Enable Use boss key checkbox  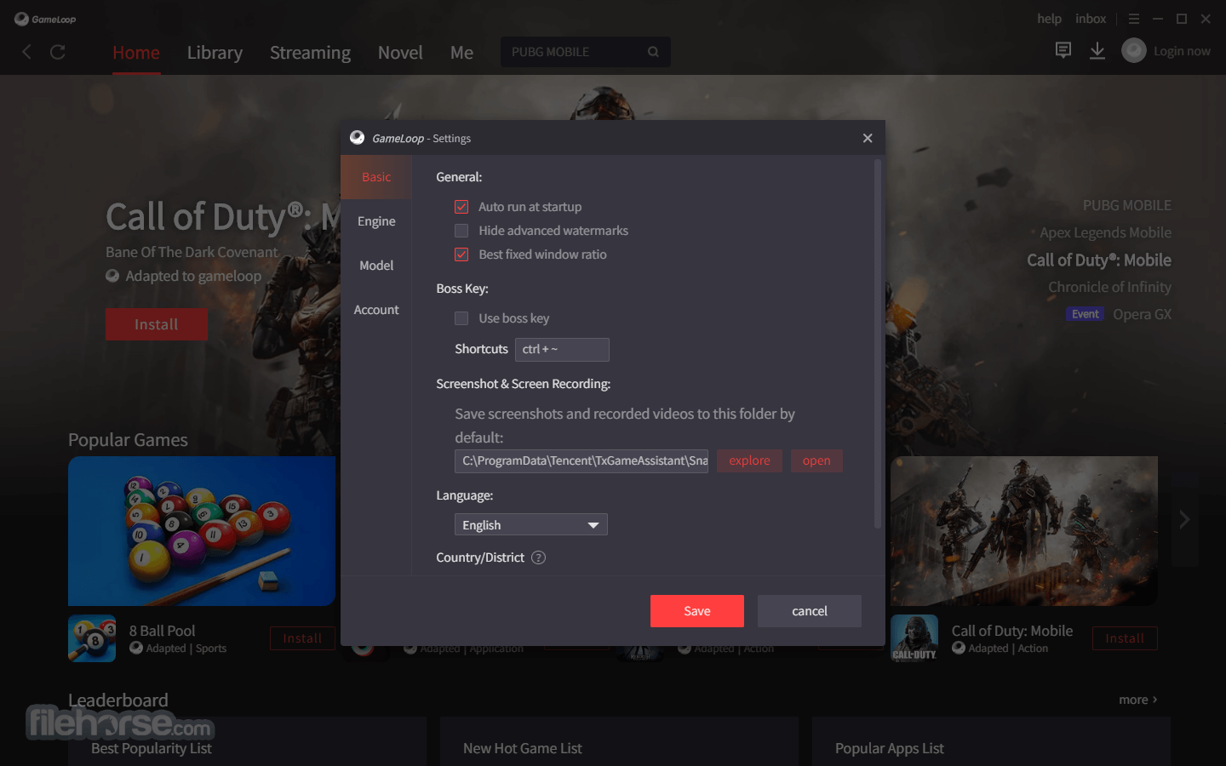click(461, 318)
